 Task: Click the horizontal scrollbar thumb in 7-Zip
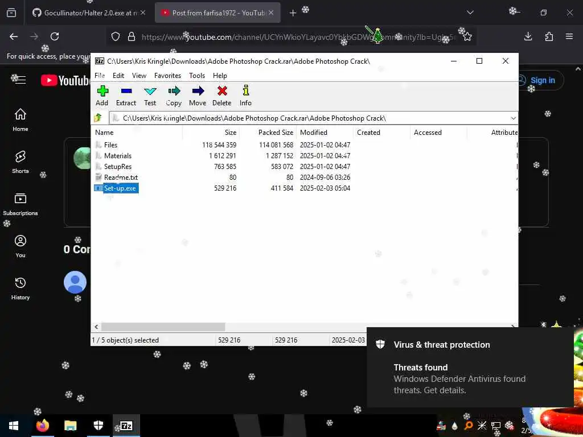163,327
